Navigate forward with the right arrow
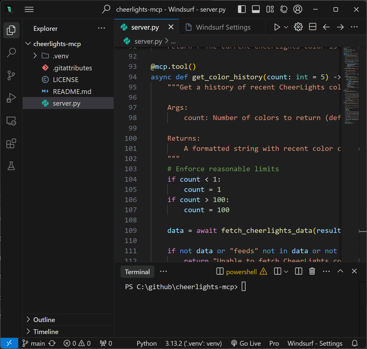367x349 pixels. [340, 27]
